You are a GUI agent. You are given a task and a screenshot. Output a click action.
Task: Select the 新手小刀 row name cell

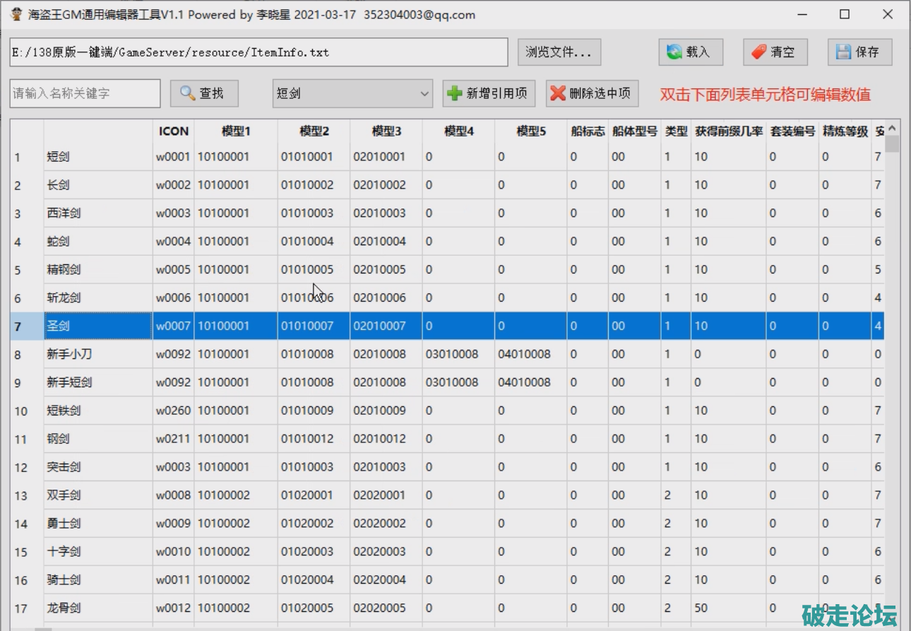point(97,354)
